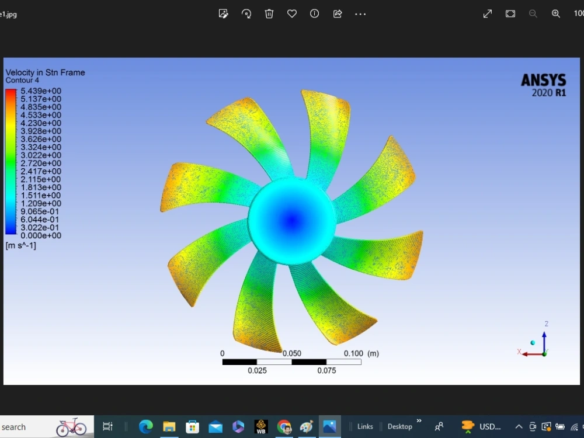This screenshot has width=584, height=438.
Task: Show hidden system tray icons
Action: pos(518,426)
